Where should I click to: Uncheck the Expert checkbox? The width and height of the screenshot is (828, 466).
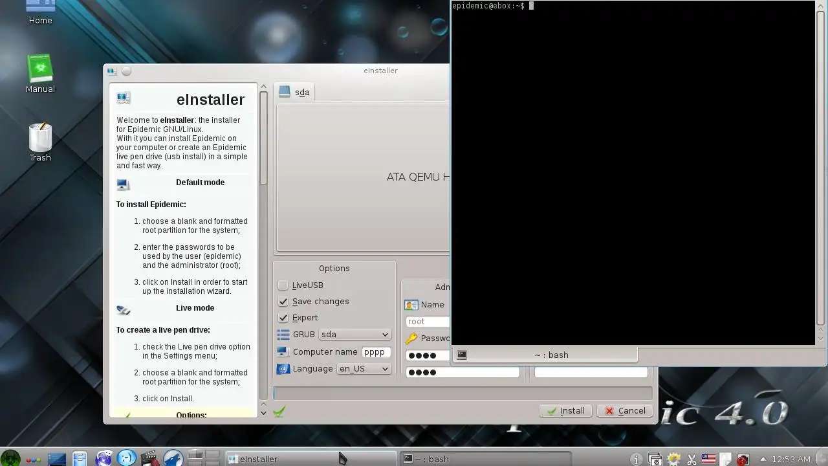pyautogui.click(x=283, y=317)
